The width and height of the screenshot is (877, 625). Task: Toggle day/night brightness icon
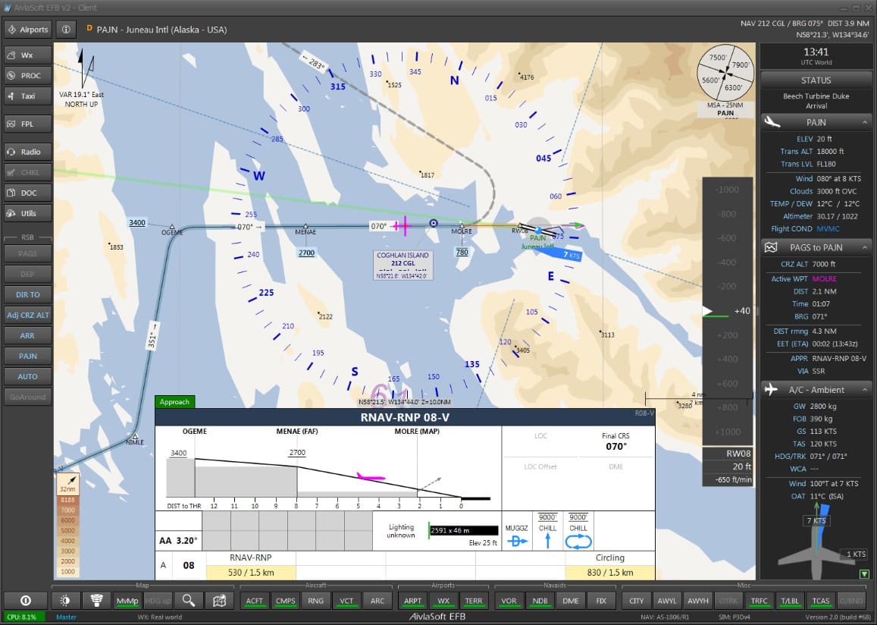(x=66, y=601)
